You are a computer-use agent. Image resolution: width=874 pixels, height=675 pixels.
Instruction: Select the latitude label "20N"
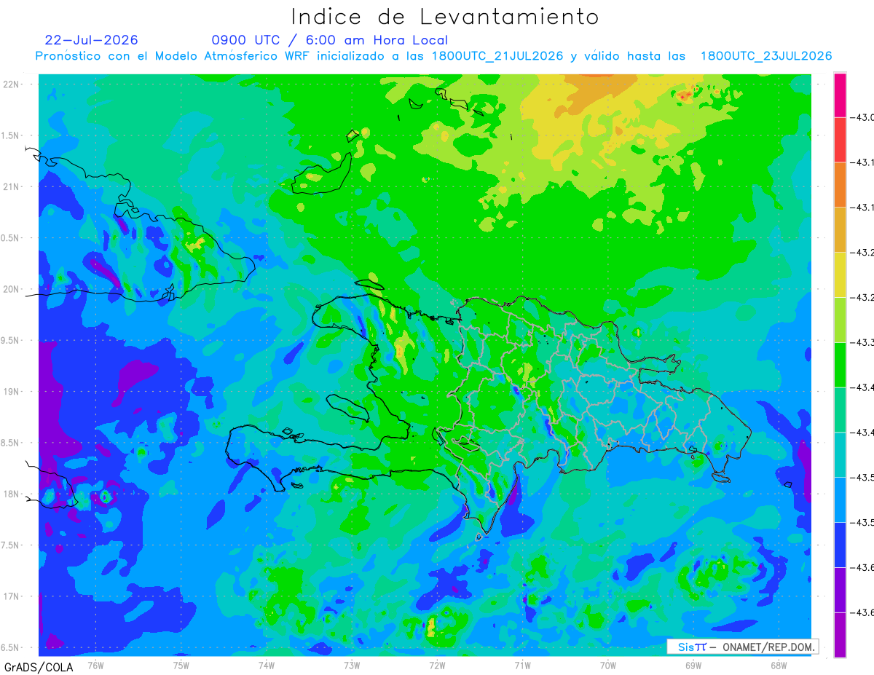12,289
